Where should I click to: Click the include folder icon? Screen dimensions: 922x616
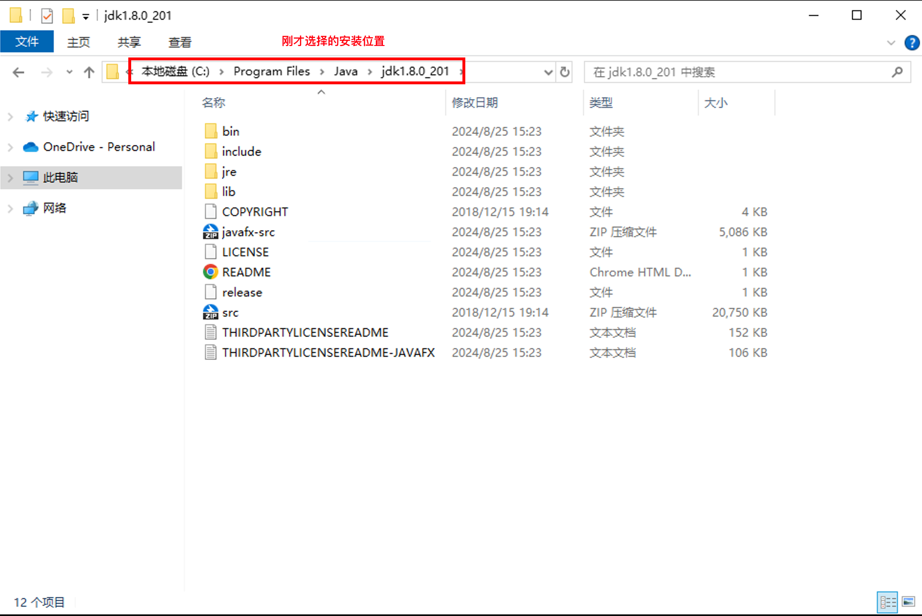click(x=211, y=151)
